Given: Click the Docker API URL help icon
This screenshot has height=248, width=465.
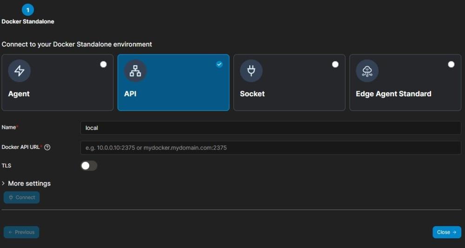Looking at the screenshot, I should click(47, 147).
